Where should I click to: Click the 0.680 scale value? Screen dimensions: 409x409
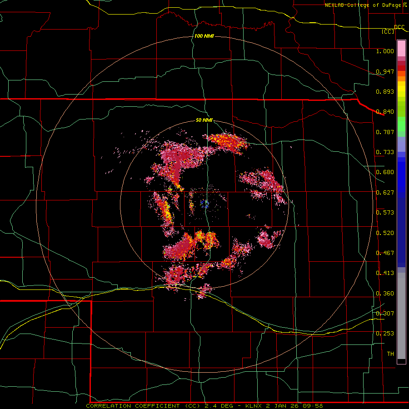[385, 172]
